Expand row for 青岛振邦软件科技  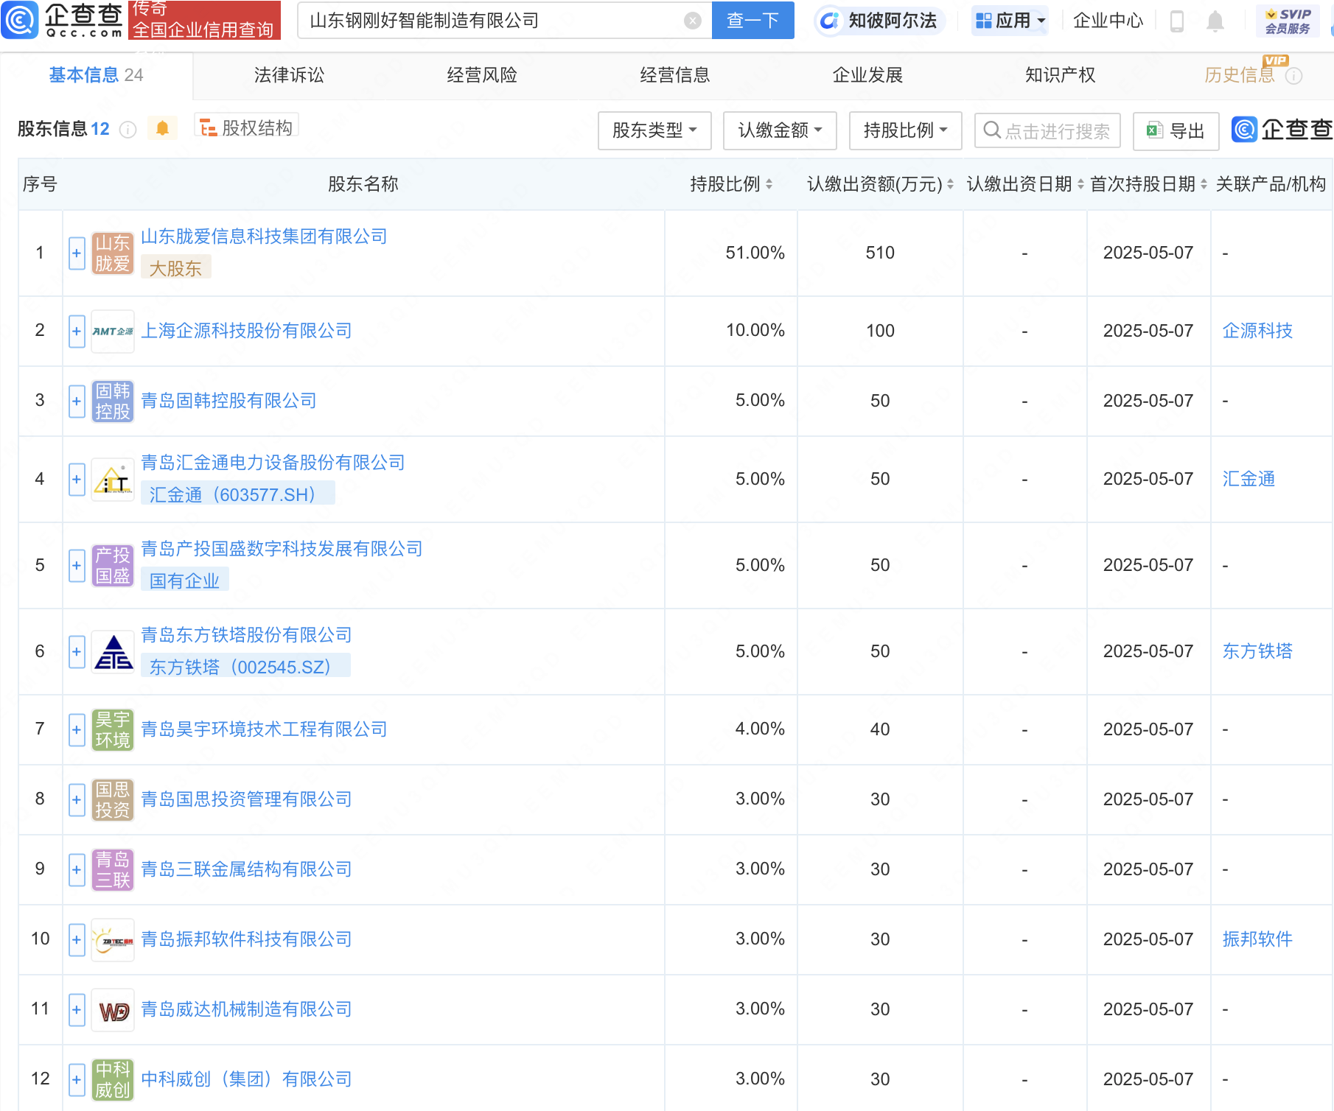point(77,940)
